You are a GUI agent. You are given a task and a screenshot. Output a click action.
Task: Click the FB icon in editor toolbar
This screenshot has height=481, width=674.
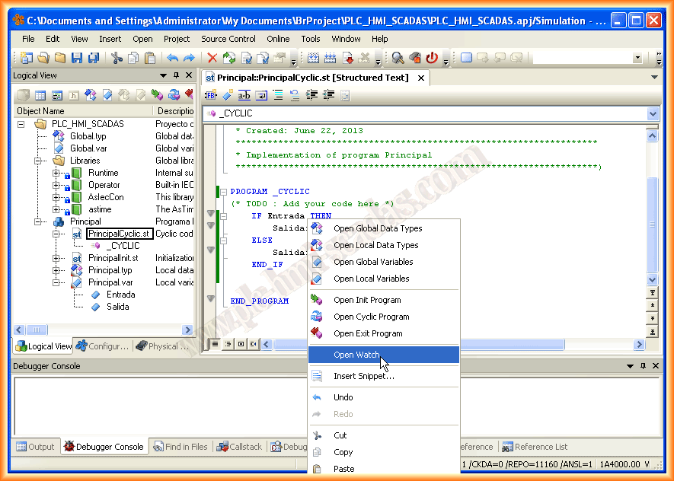click(211, 95)
